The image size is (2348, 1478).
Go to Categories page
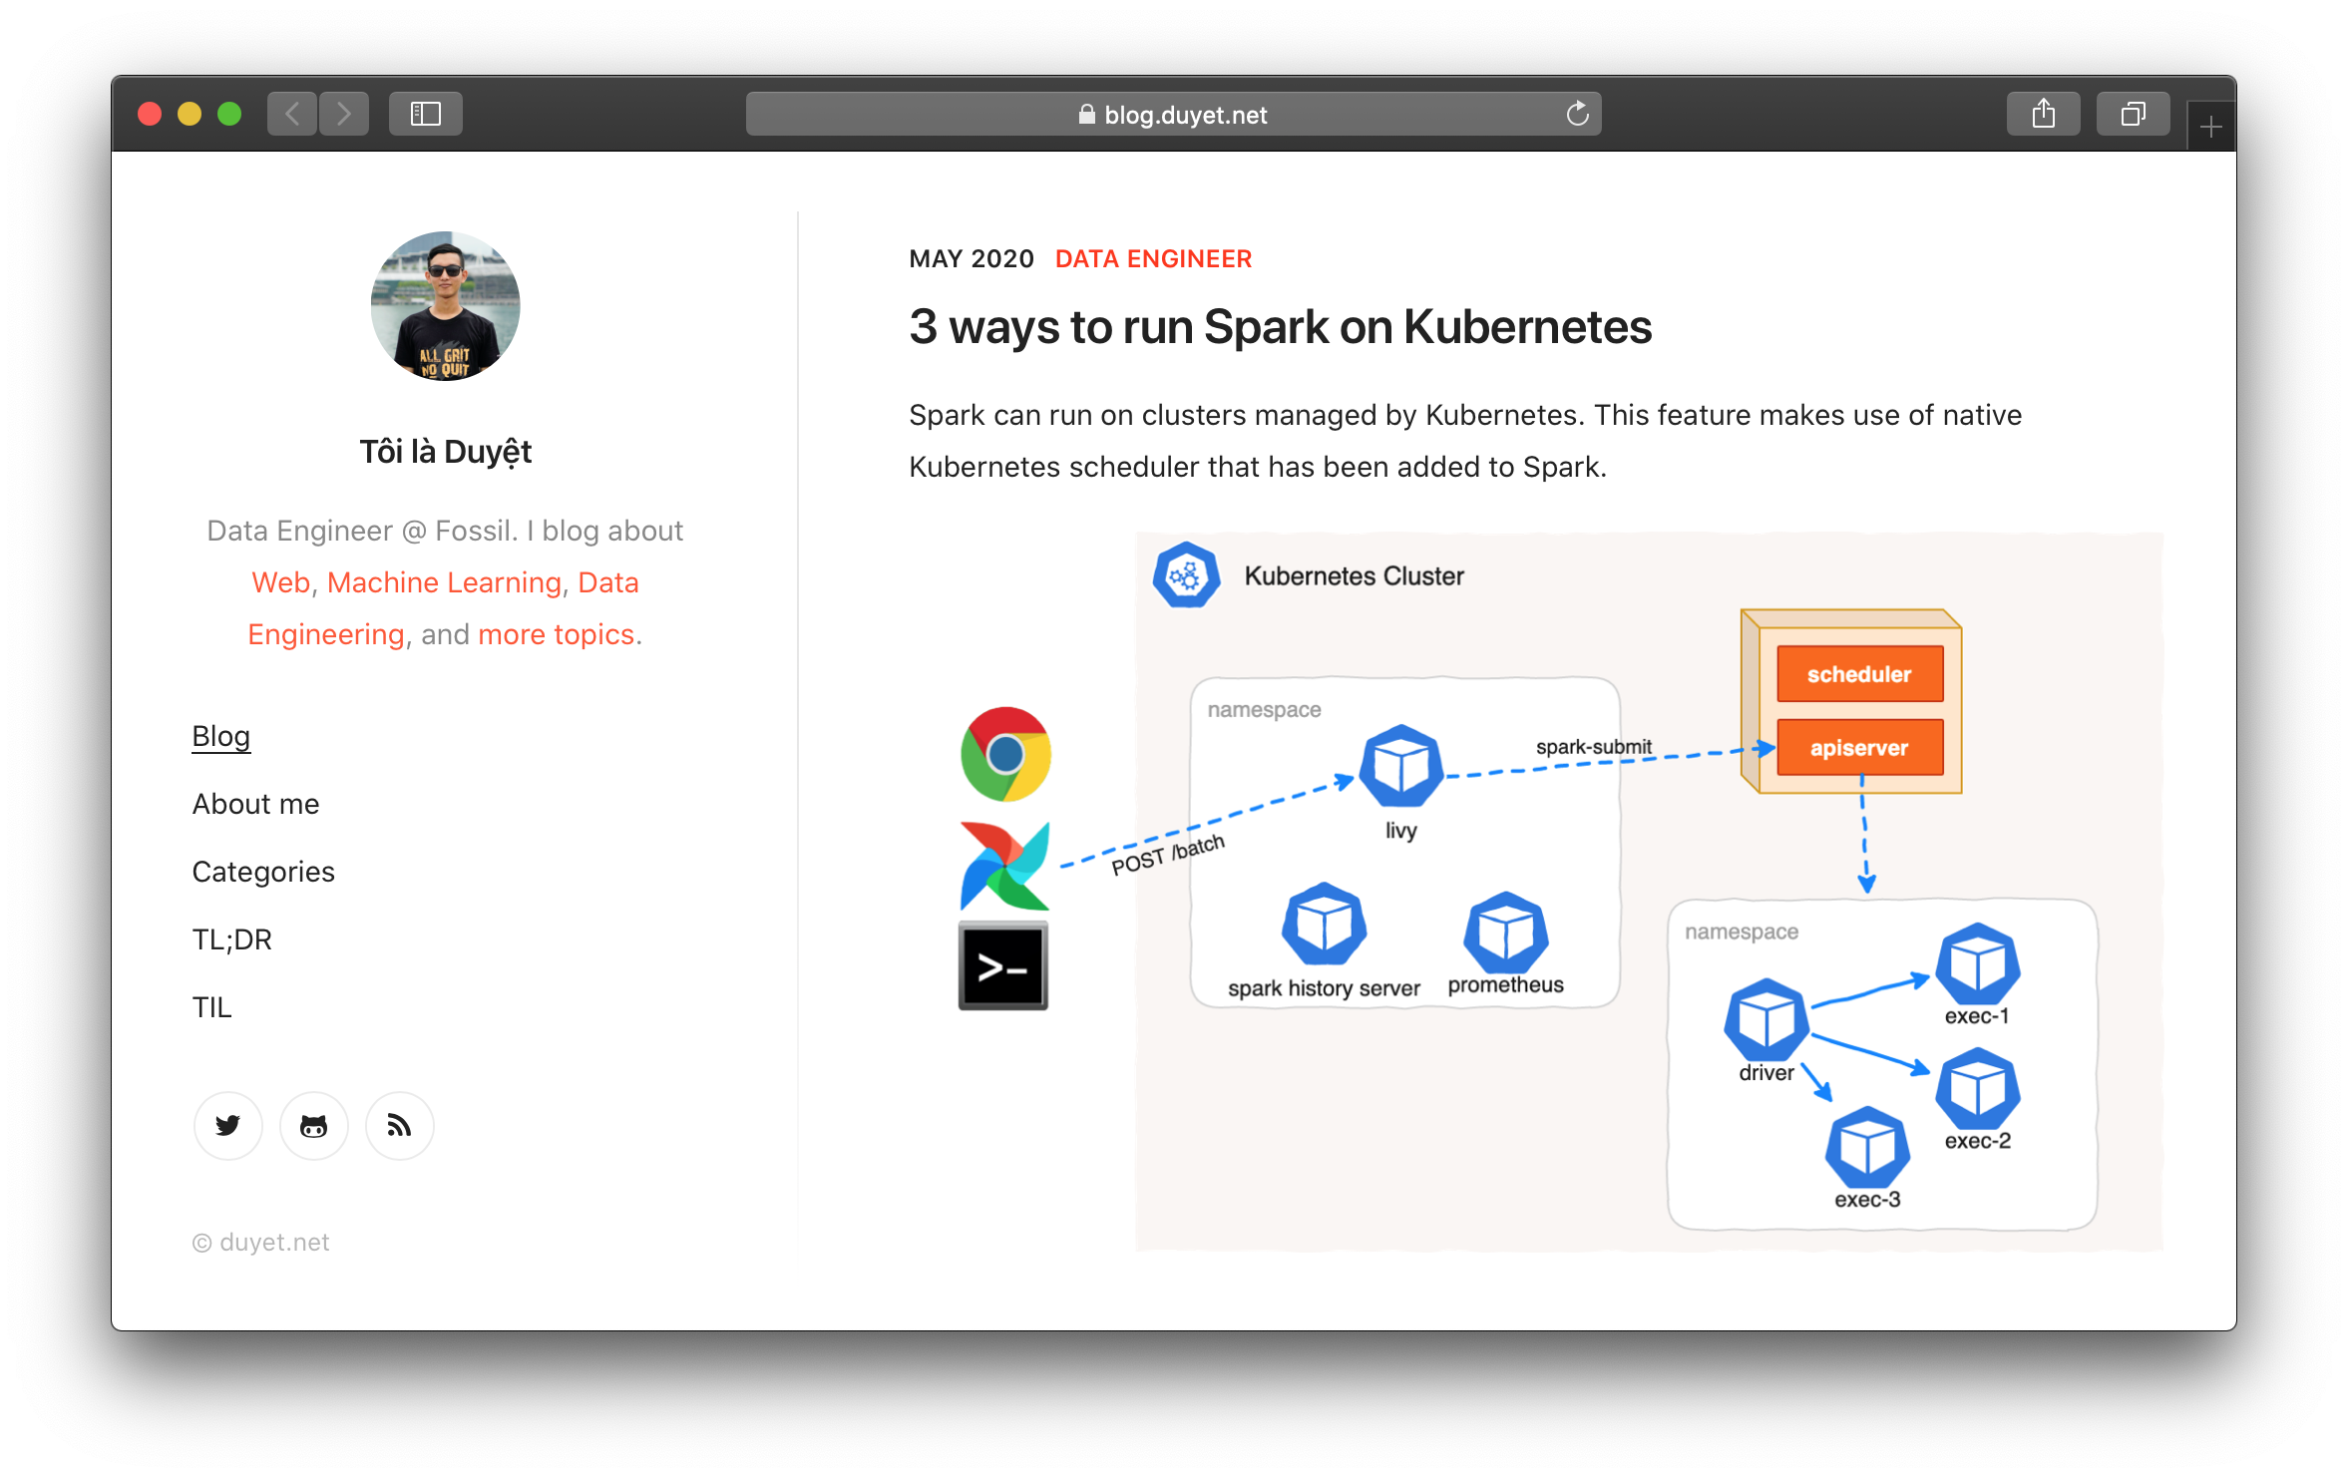[263, 872]
